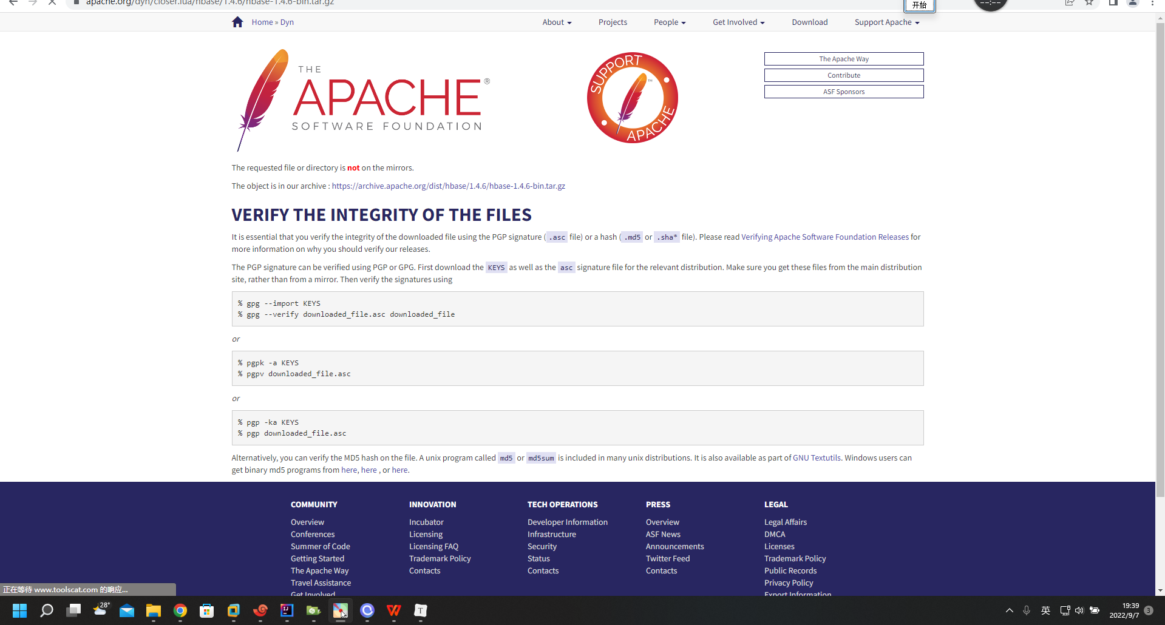This screenshot has height=625, width=1165.
Task: Stop page loading with the X button
Action: pyautogui.click(x=52, y=2)
